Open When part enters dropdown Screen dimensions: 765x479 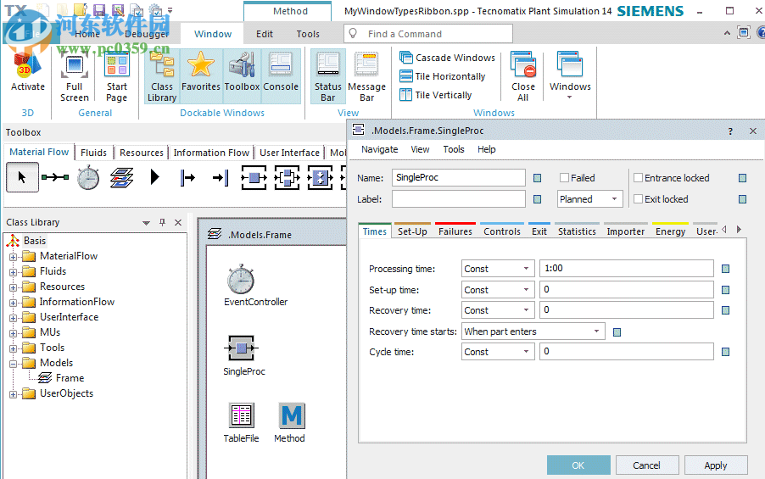(533, 331)
